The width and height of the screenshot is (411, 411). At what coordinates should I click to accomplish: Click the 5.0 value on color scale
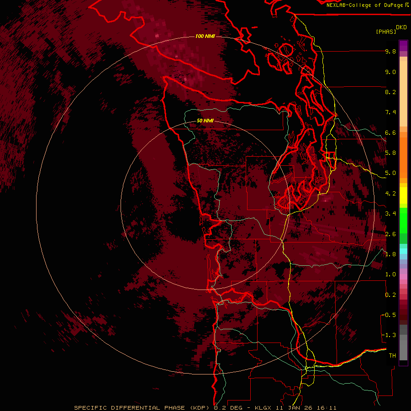[x=390, y=173]
